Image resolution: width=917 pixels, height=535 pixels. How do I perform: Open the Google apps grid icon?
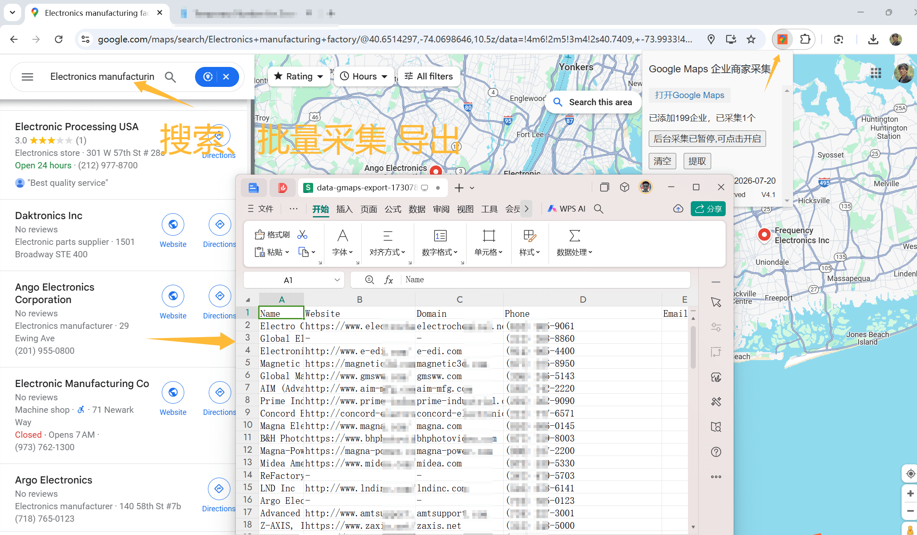click(x=876, y=73)
